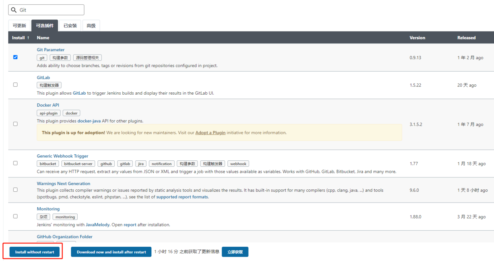Select the Generic Webhook Trigger checkbox
494x261 pixels.
(x=15, y=163)
